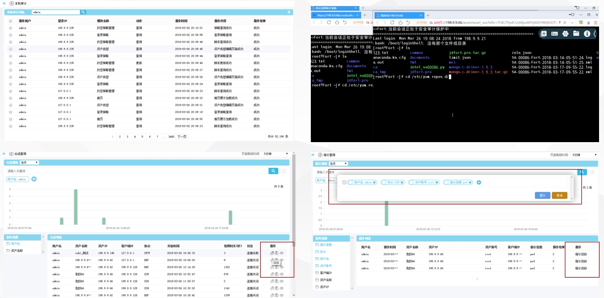Expand 用户名 folder in 会话查询 conditions
The height and width of the screenshot is (298, 604).
coord(14,243)
